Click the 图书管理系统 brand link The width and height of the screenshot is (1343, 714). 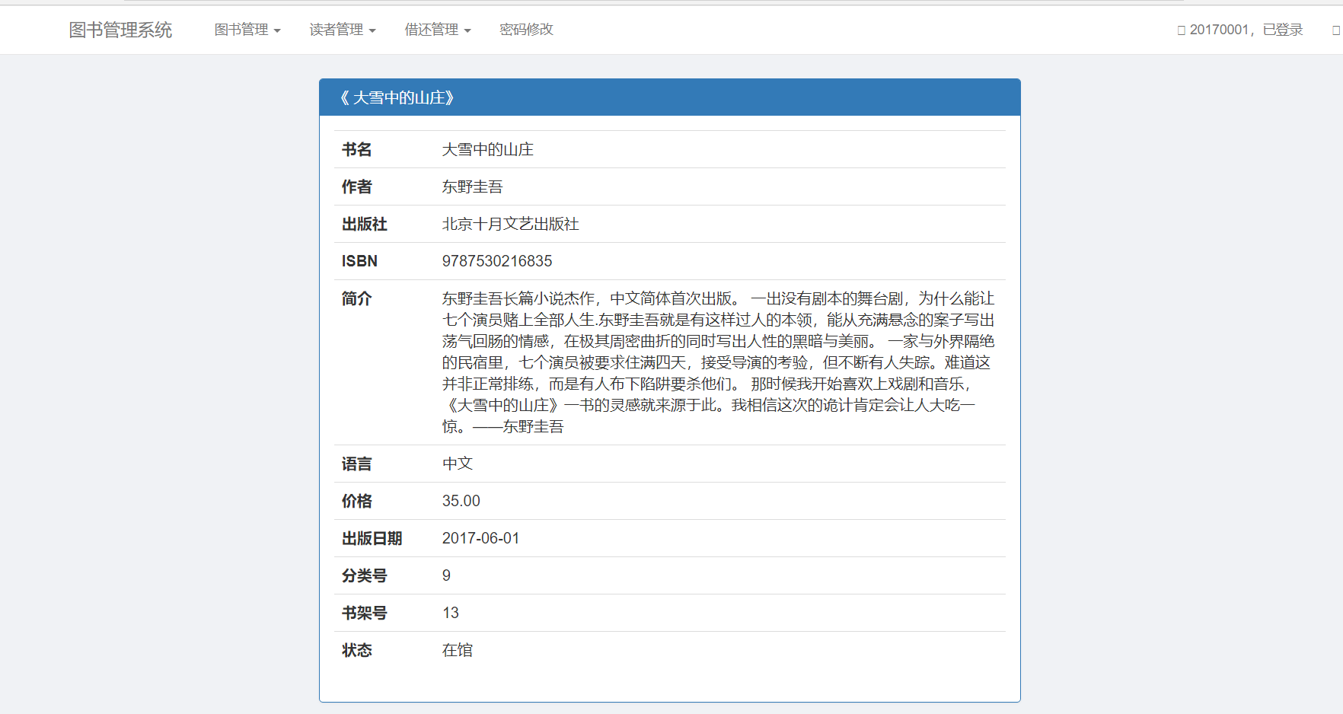120,30
